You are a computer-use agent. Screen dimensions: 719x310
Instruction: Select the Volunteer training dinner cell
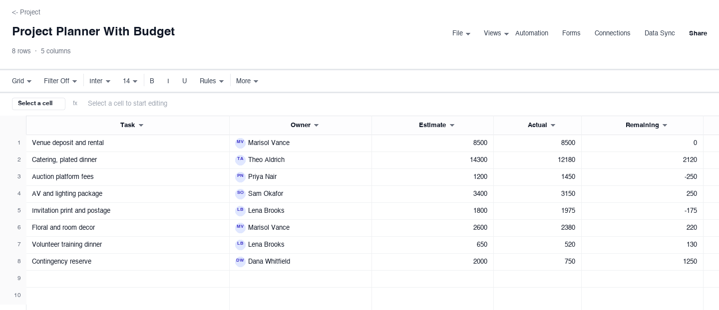[x=128, y=245]
